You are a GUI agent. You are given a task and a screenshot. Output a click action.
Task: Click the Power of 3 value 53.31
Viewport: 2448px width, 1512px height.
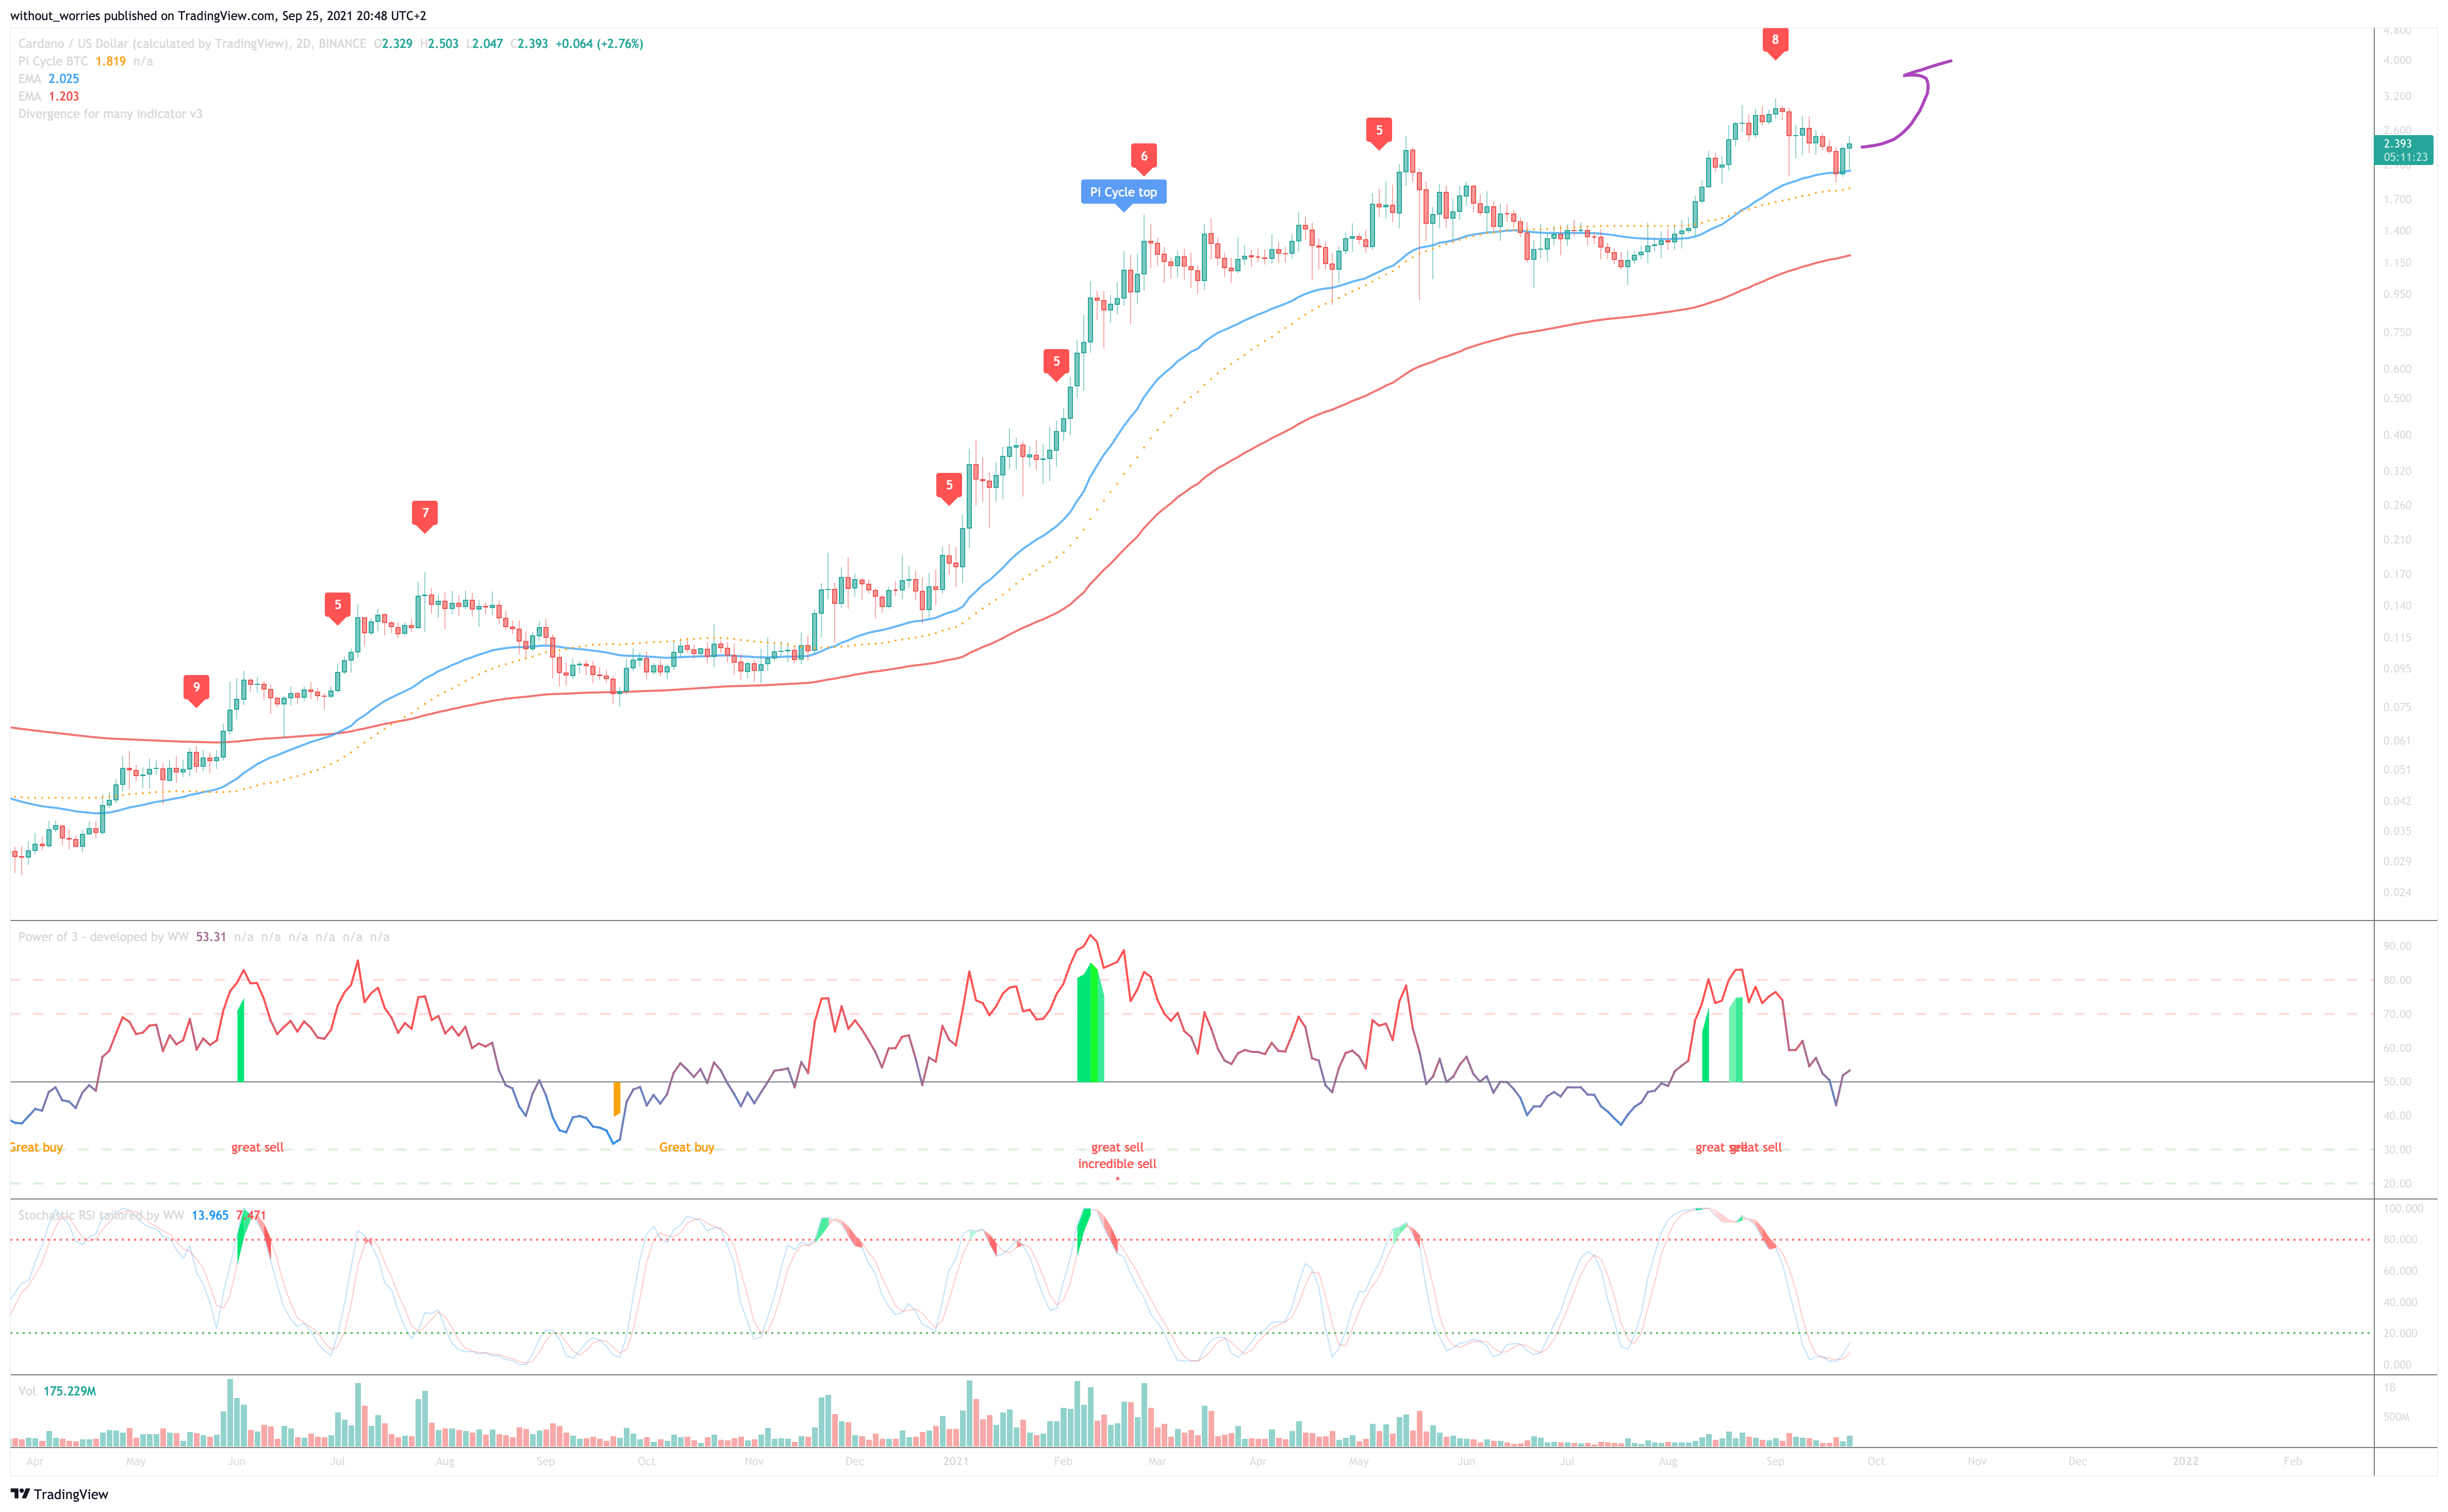[x=211, y=937]
